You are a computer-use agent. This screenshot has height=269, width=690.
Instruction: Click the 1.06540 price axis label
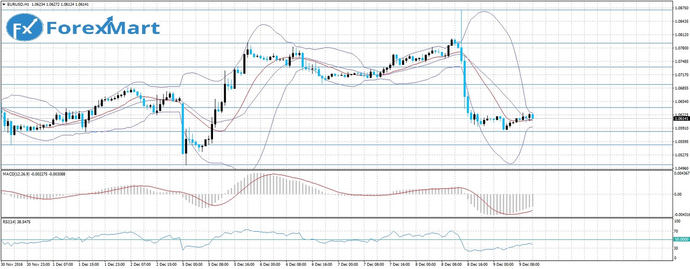pyautogui.click(x=682, y=101)
